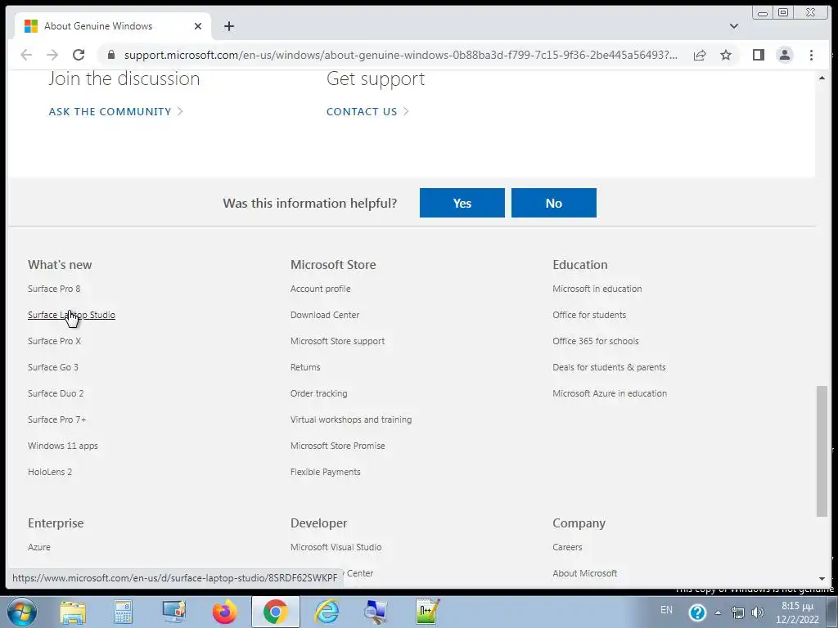Open the Windows 11 apps link

tap(62, 446)
